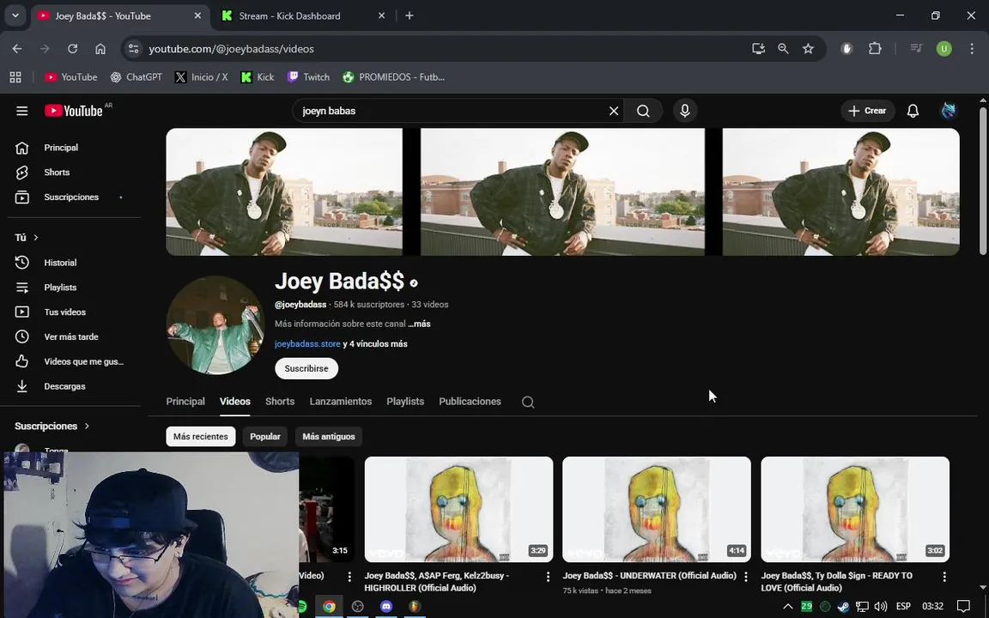The height and width of the screenshot is (618, 989).
Task: Expand the Suscripciones section header
Action: click(x=52, y=427)
